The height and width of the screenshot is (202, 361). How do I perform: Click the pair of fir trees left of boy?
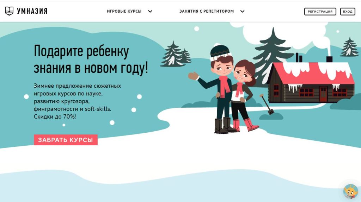[176, 54]
